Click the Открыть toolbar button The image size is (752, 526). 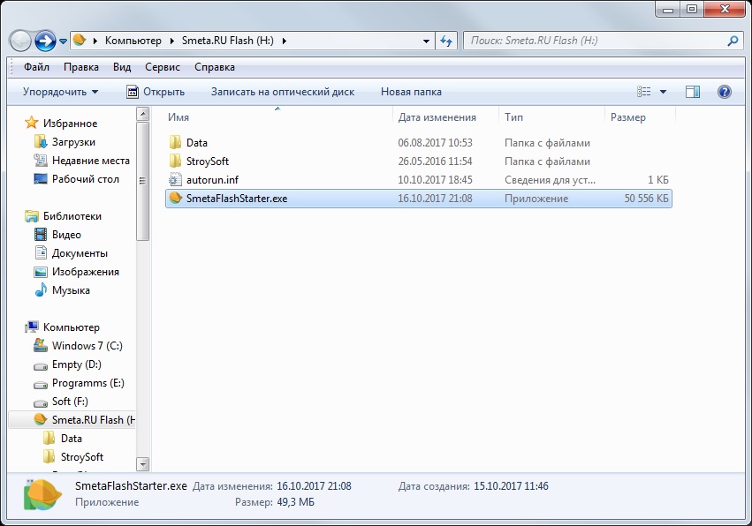click(156, 92)
